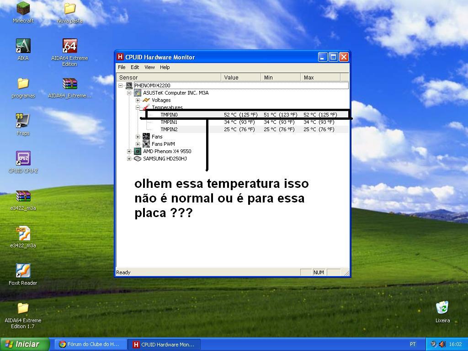Click TMPIN0 Min value 51 °C (123 °F)
The width and height of the screenshot is (468, 351).
click(x=281, y=115)
